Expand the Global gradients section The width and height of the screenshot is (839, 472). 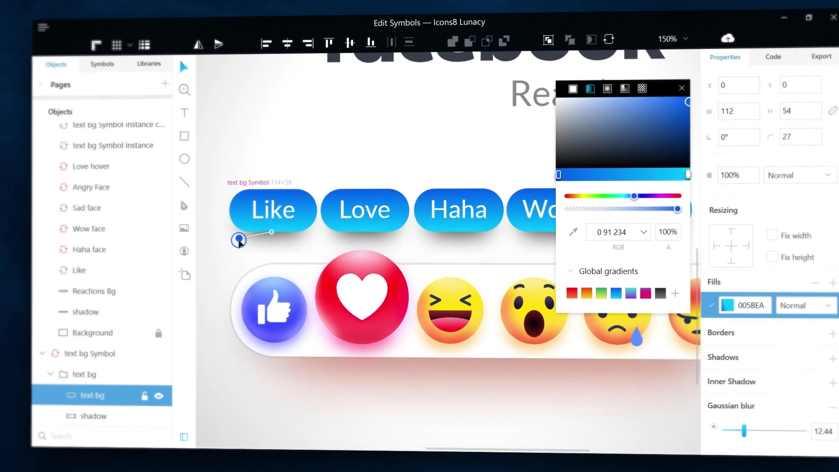point(570,271)
